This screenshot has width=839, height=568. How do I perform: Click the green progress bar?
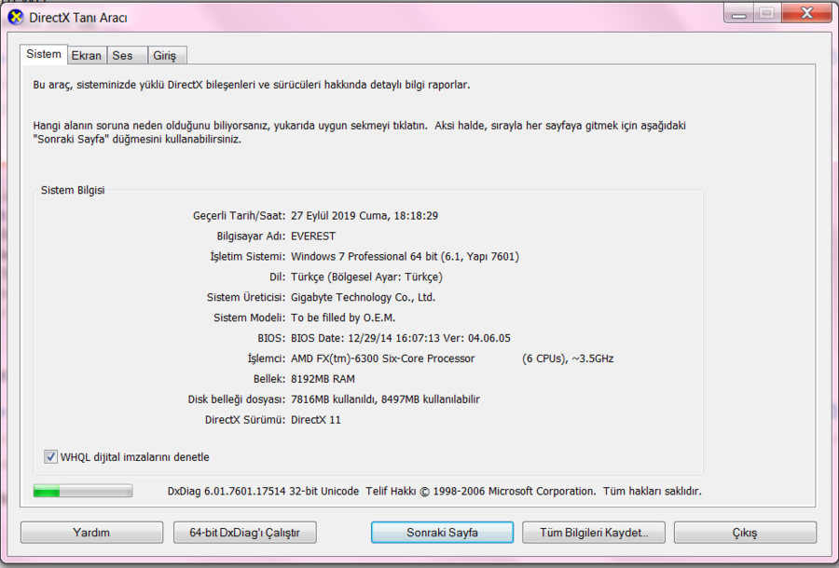coord(82,491)
